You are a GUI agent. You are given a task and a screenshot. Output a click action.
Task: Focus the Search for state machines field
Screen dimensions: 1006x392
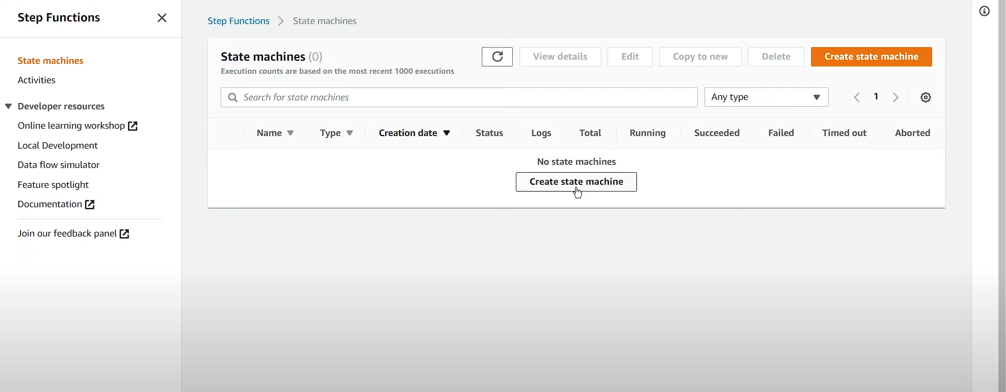pyautogui.click(x=459, y=97)
